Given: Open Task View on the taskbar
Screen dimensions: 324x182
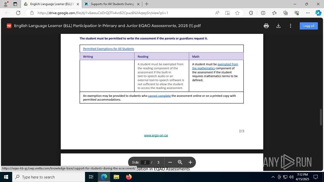Looking at the screenshot, I should click(x=91, y=177).
